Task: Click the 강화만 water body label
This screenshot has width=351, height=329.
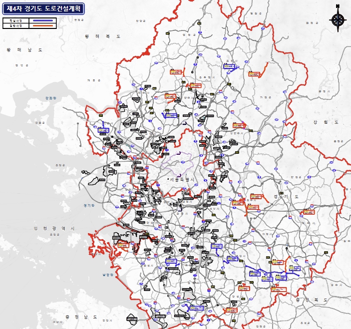Action: pyautogui.click(x=51, y=98)
